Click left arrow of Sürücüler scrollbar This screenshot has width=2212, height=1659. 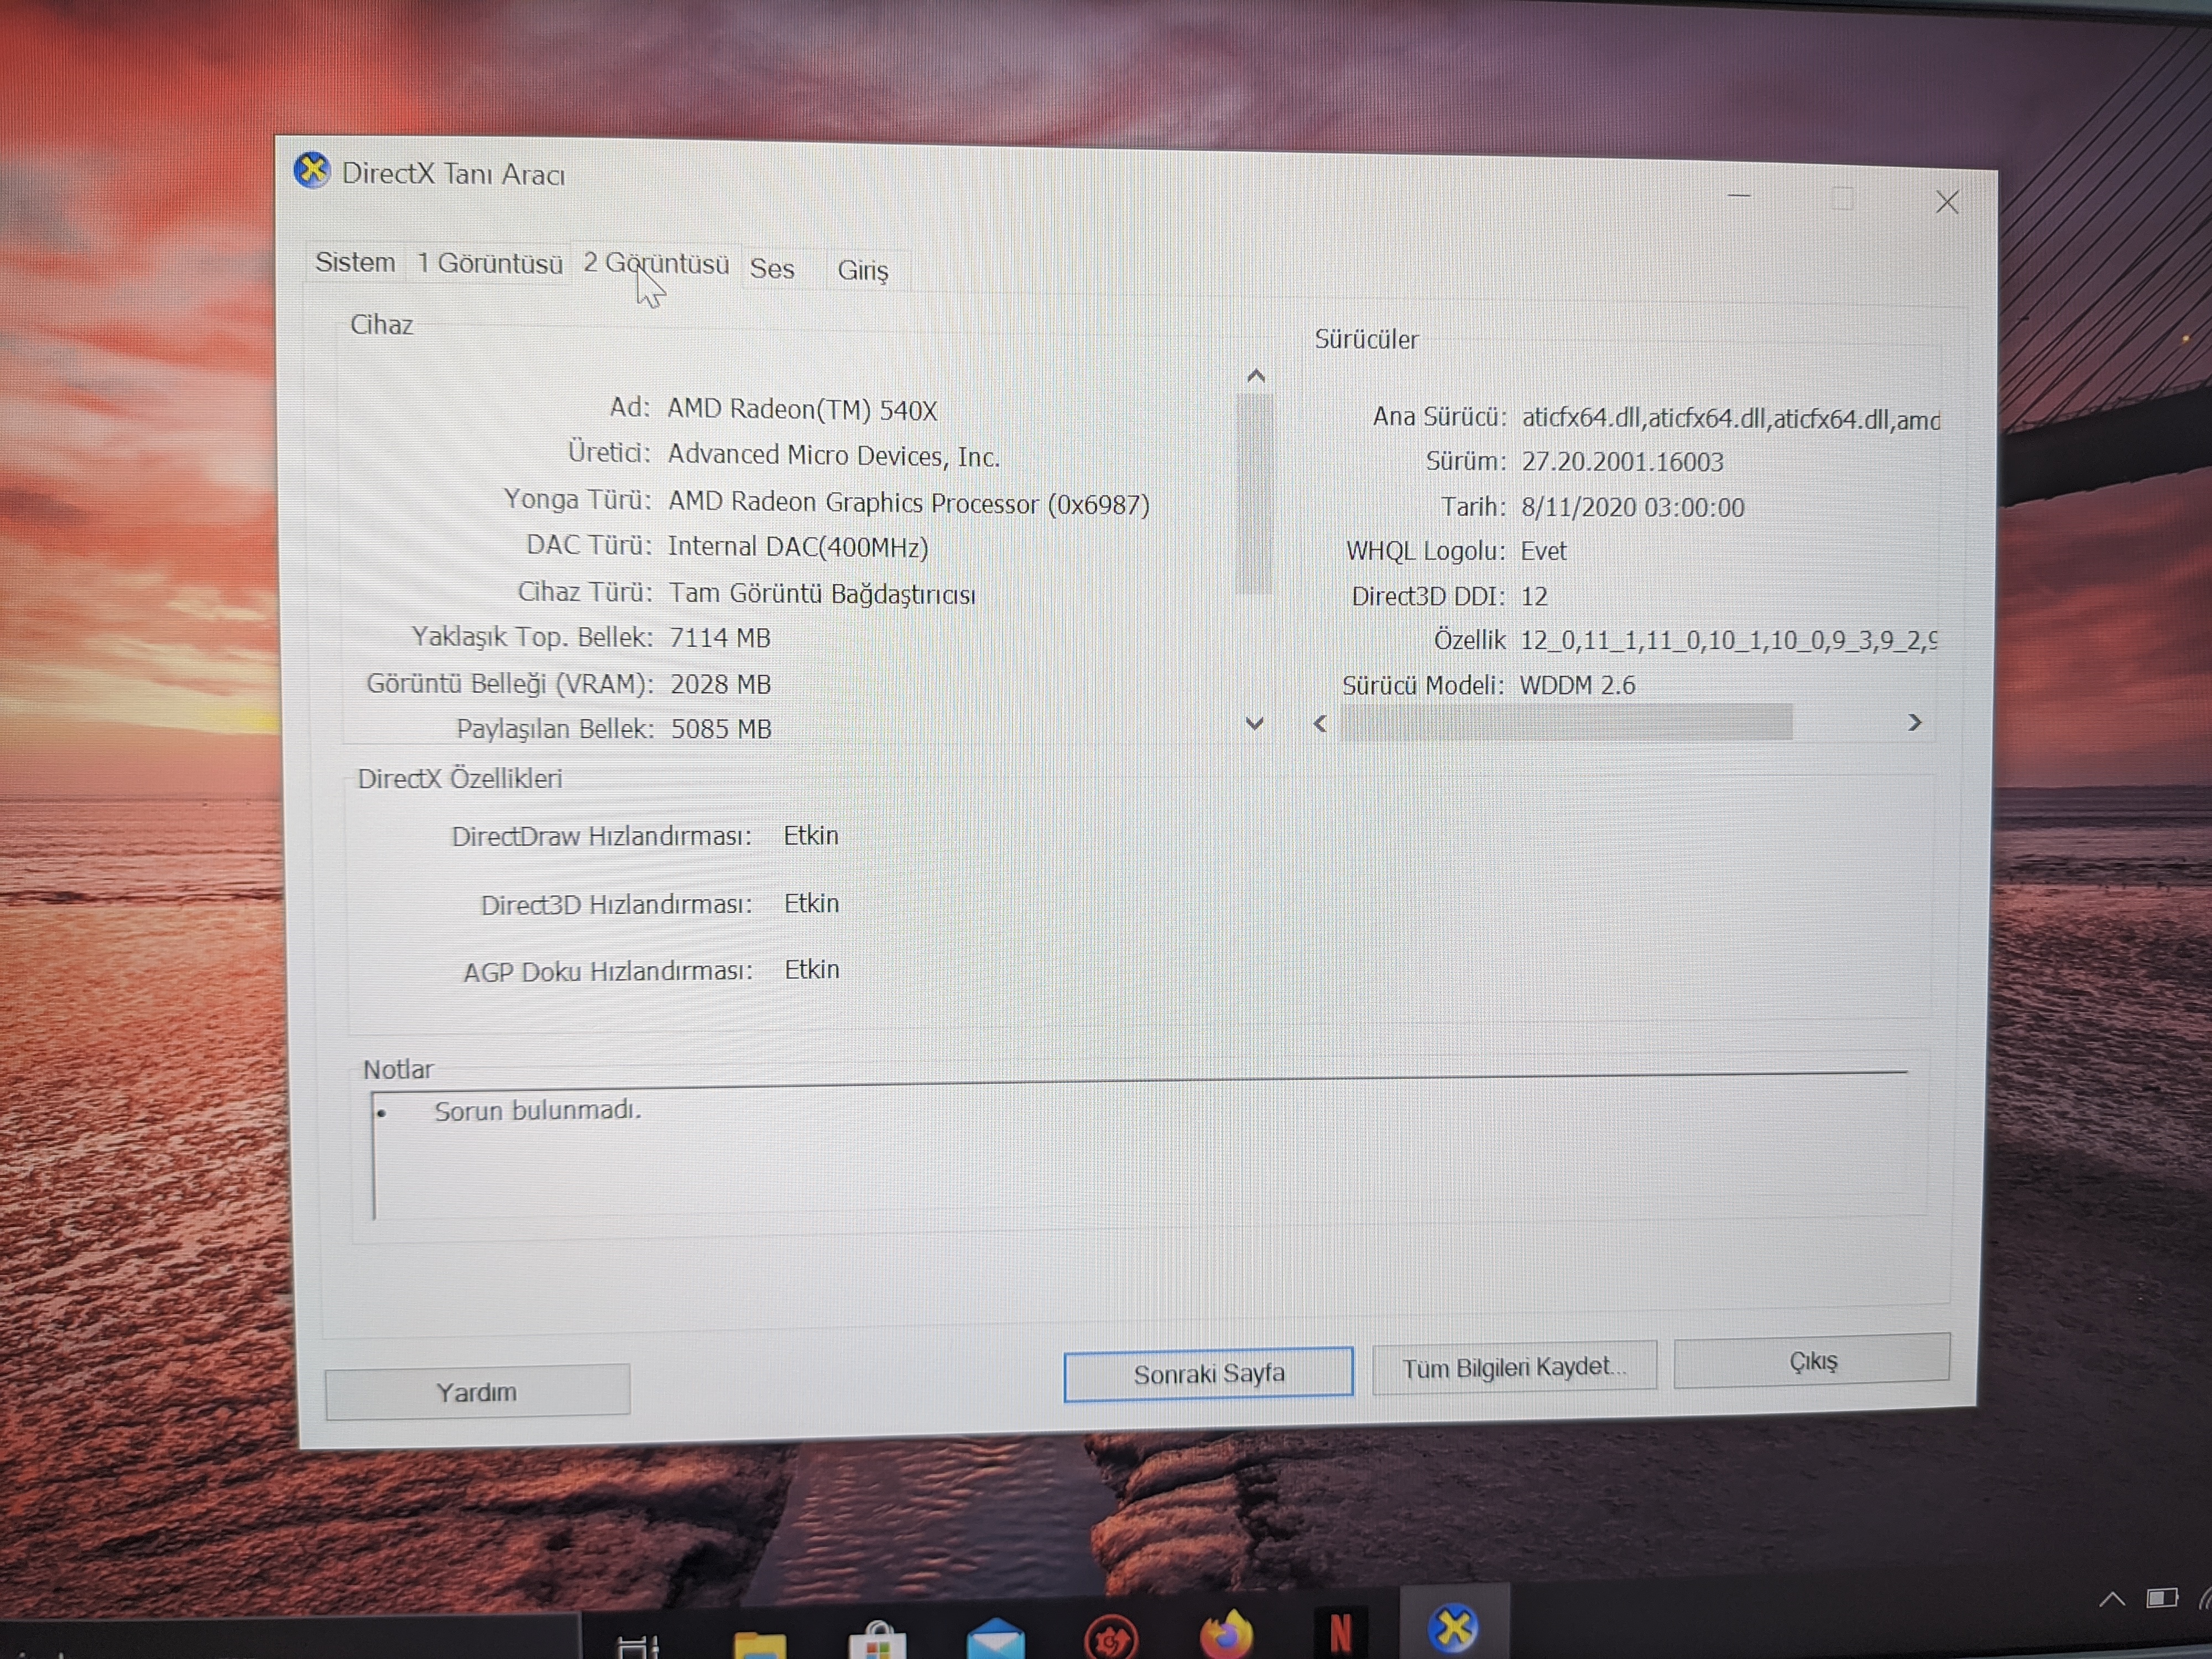[1320, 723]
